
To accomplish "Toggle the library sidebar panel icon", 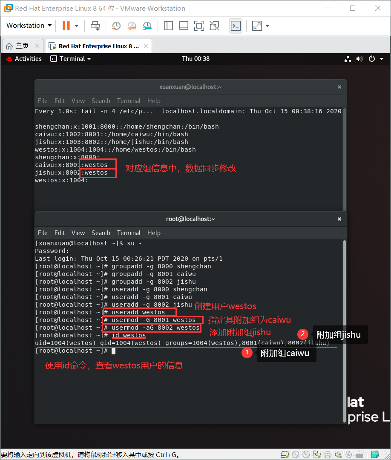I will 168,26.
